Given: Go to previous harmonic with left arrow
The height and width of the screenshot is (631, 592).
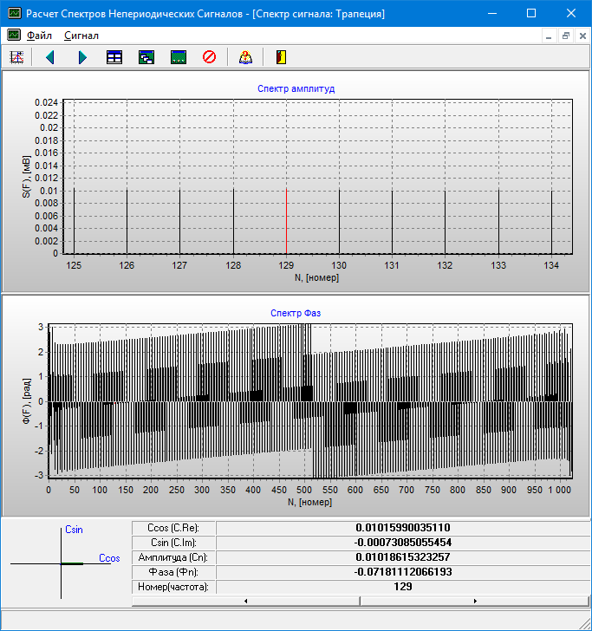Looking at the screenshot, I should [x=49, y=57].
